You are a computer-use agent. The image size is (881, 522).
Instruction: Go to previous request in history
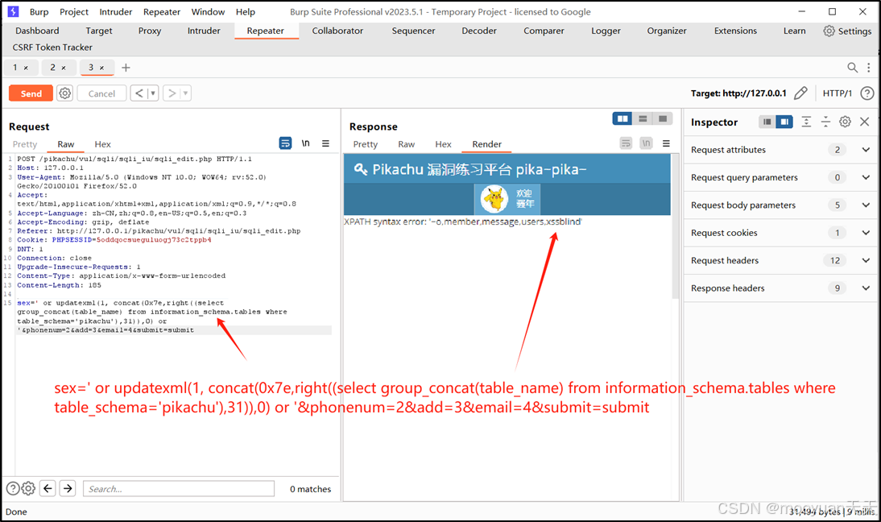(x=139, y=93)
